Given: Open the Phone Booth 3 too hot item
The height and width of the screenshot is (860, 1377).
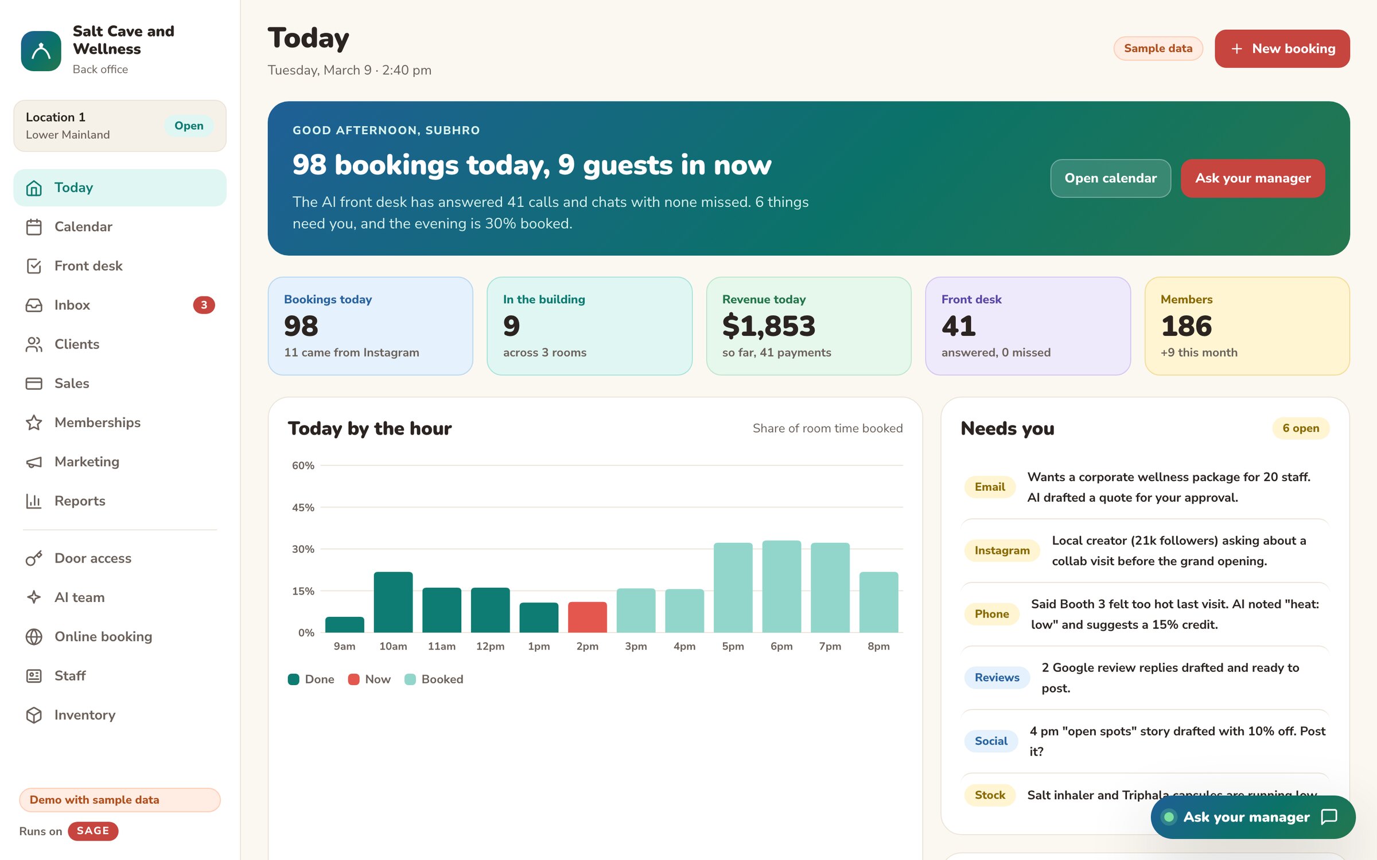Looking at the screenshot, I should pyautogui.click(x=1145, y=614).
